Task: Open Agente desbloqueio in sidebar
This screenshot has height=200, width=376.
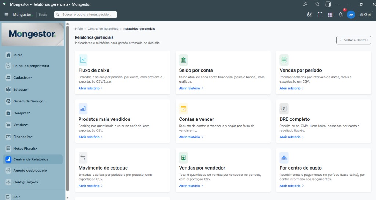Action: [33, 171]
